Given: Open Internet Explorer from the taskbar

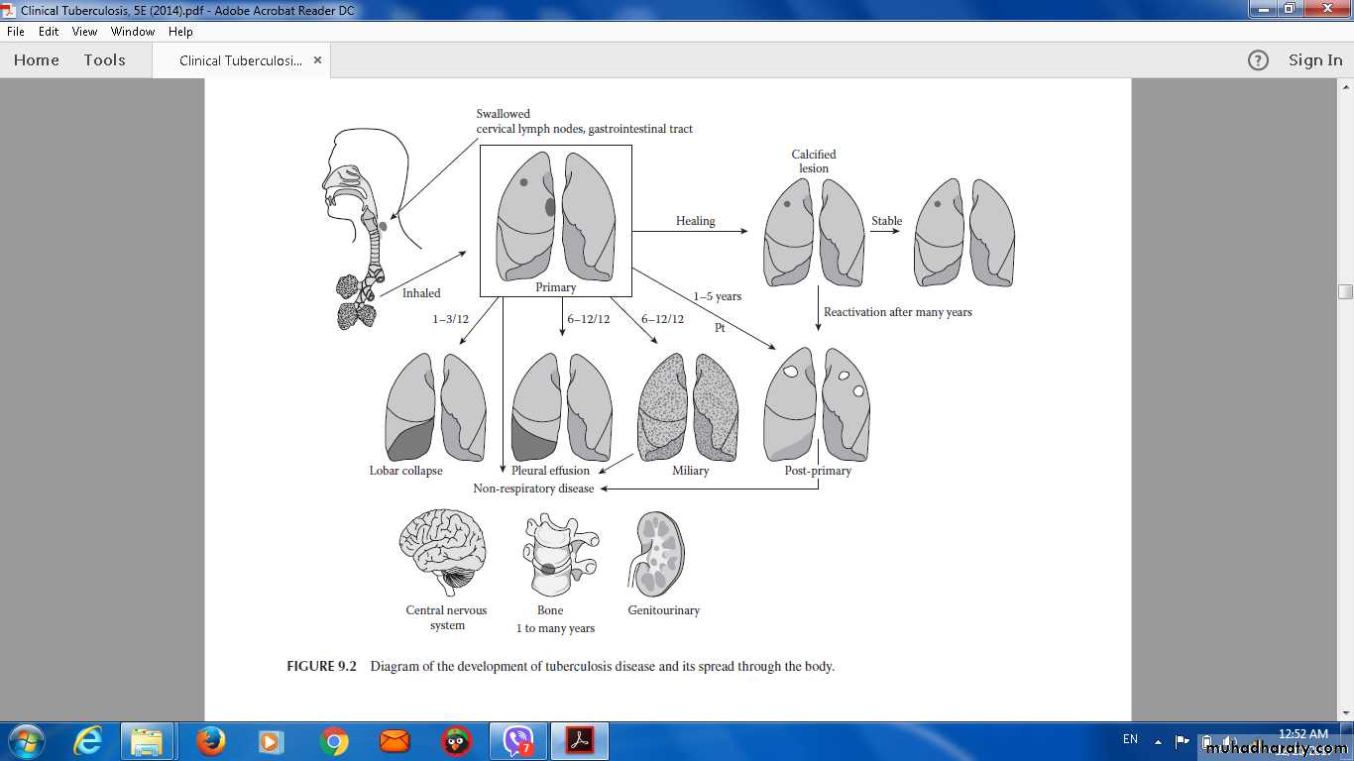Looking at the screenshot, I should click(x=89, y=740).
